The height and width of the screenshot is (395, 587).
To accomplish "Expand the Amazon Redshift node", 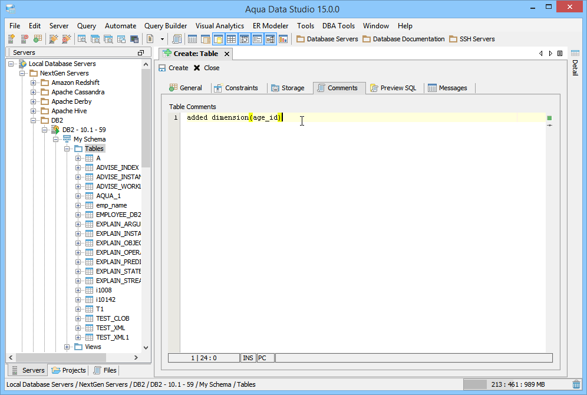I will pyautogui.click(x=33, y=83).
